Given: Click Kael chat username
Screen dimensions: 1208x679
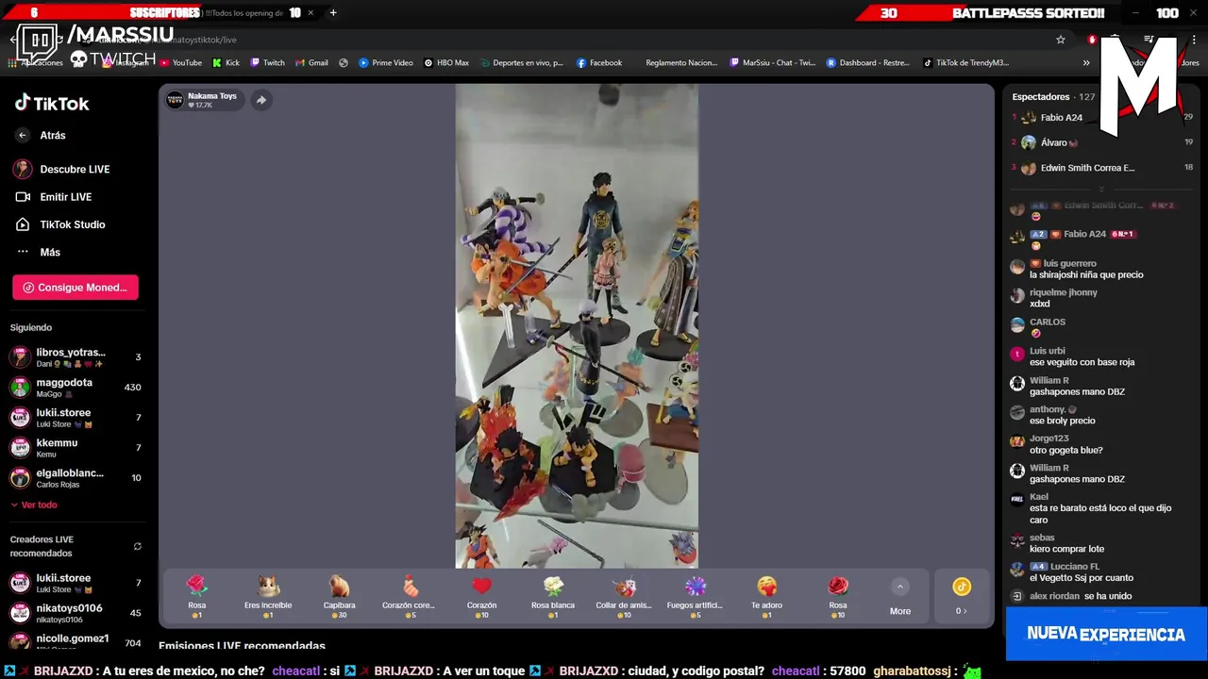Looking at the screenshot, I should 1039,497.
